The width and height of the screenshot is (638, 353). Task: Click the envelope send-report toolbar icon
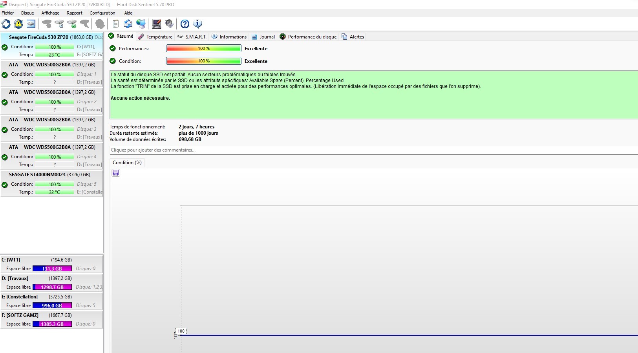click(x=128, y=24)
